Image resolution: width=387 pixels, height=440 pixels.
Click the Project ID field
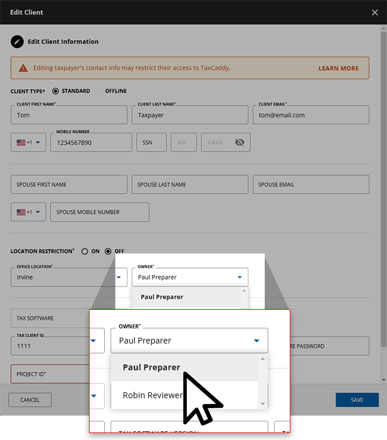pyautogui.click(x=50, y=374)
